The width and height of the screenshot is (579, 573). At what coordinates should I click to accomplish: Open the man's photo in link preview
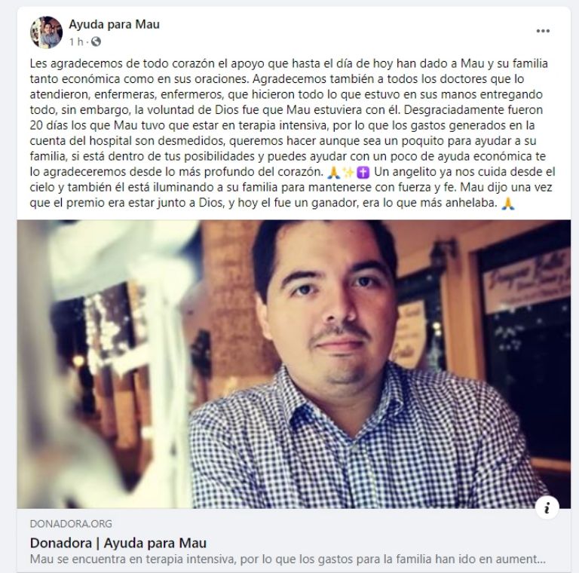294,364
